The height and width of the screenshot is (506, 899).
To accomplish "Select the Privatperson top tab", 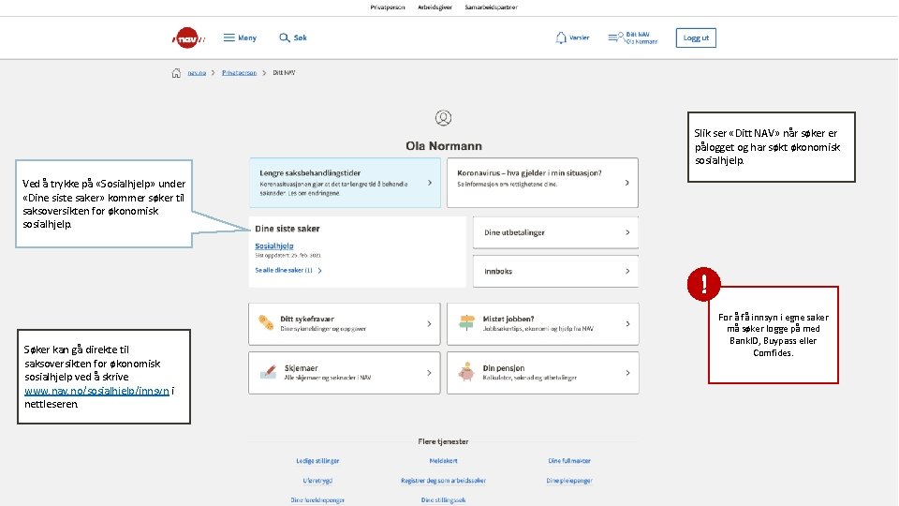I will coord(388,7).
